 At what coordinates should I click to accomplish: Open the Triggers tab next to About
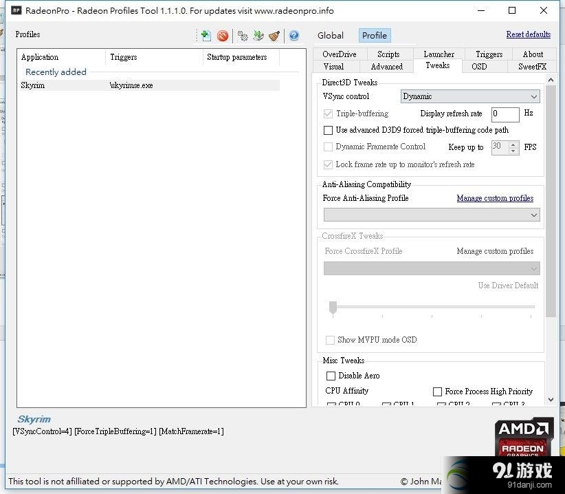(489, 54)
